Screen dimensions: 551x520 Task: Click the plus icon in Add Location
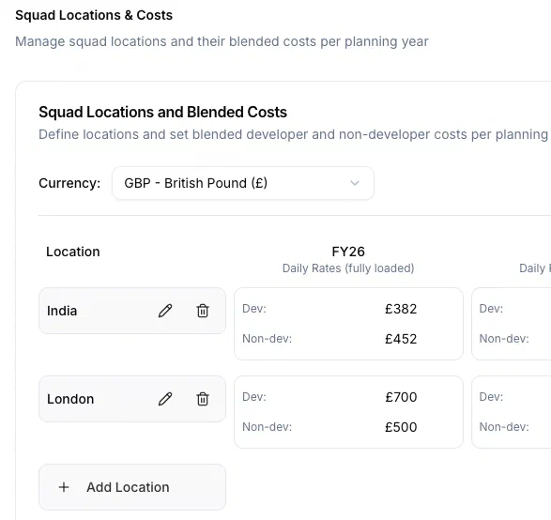(x=64, y=487)
